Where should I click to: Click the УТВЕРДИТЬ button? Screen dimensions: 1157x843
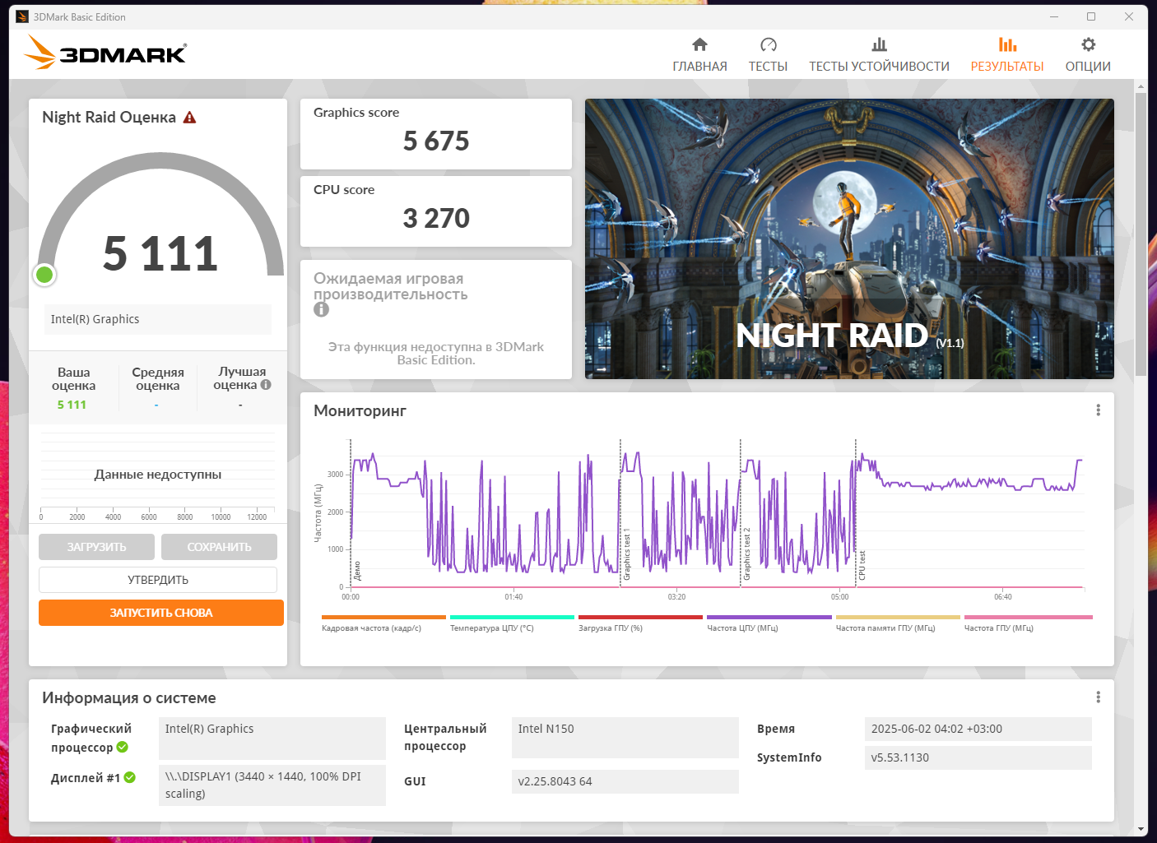point(158,580)
